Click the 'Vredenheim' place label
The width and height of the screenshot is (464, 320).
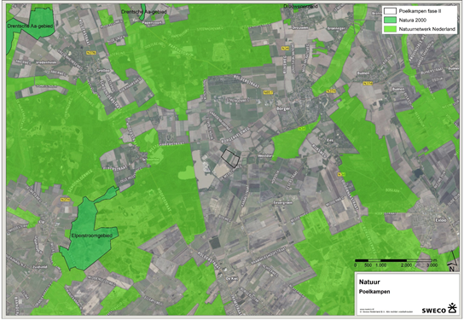click(46, 62)
